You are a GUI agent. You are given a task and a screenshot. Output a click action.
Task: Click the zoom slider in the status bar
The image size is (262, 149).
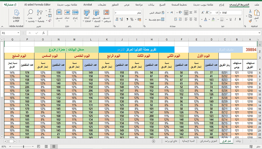23,147
